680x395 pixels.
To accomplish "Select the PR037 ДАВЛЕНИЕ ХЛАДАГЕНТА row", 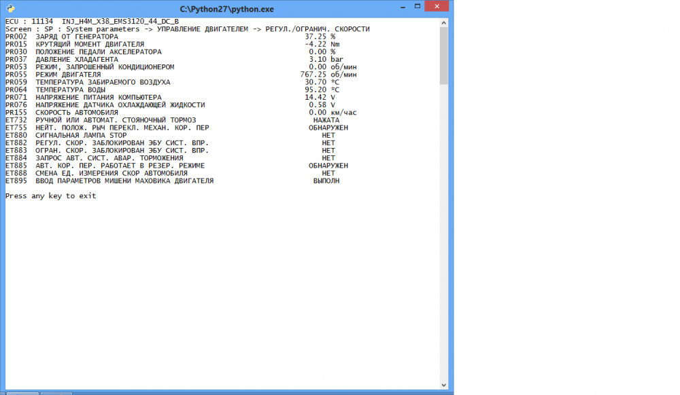I will tap(174, 59).
